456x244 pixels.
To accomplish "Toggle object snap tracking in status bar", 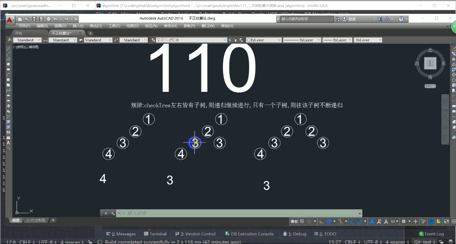I will click(353, 221).
